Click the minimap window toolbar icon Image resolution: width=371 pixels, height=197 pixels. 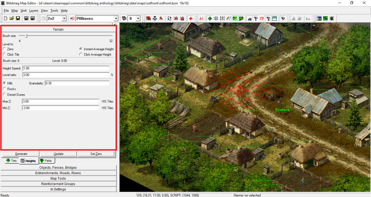[319, 18]
